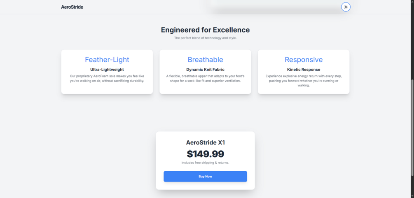Click the explosive energy return description
414x198 pixels.
(304, 81)
